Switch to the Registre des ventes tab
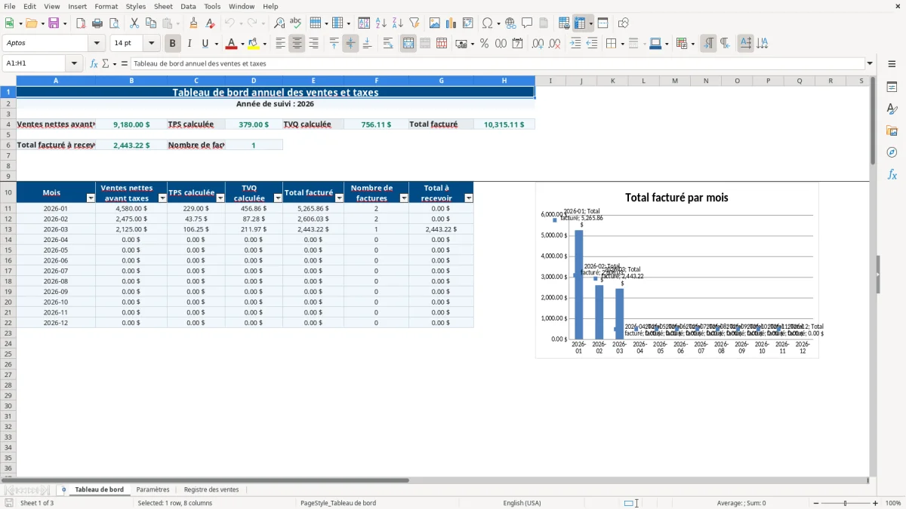Viewport: 906px width, 509px height. click(x=211, y=490)
